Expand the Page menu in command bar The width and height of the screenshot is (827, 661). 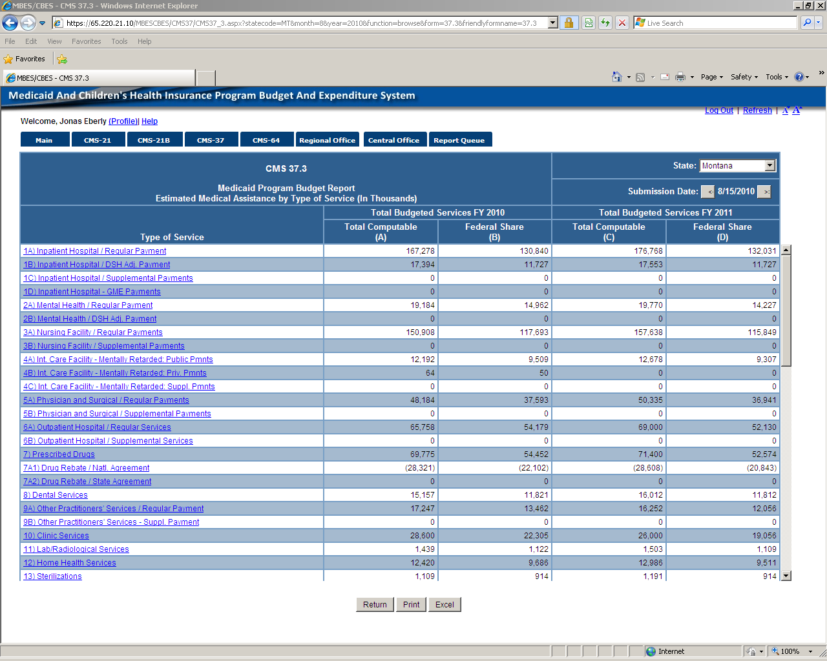(711, 77)
